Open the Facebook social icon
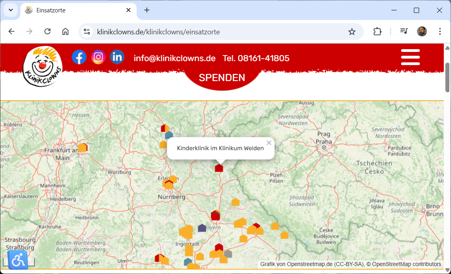451x274 pixels. [79, 57]
